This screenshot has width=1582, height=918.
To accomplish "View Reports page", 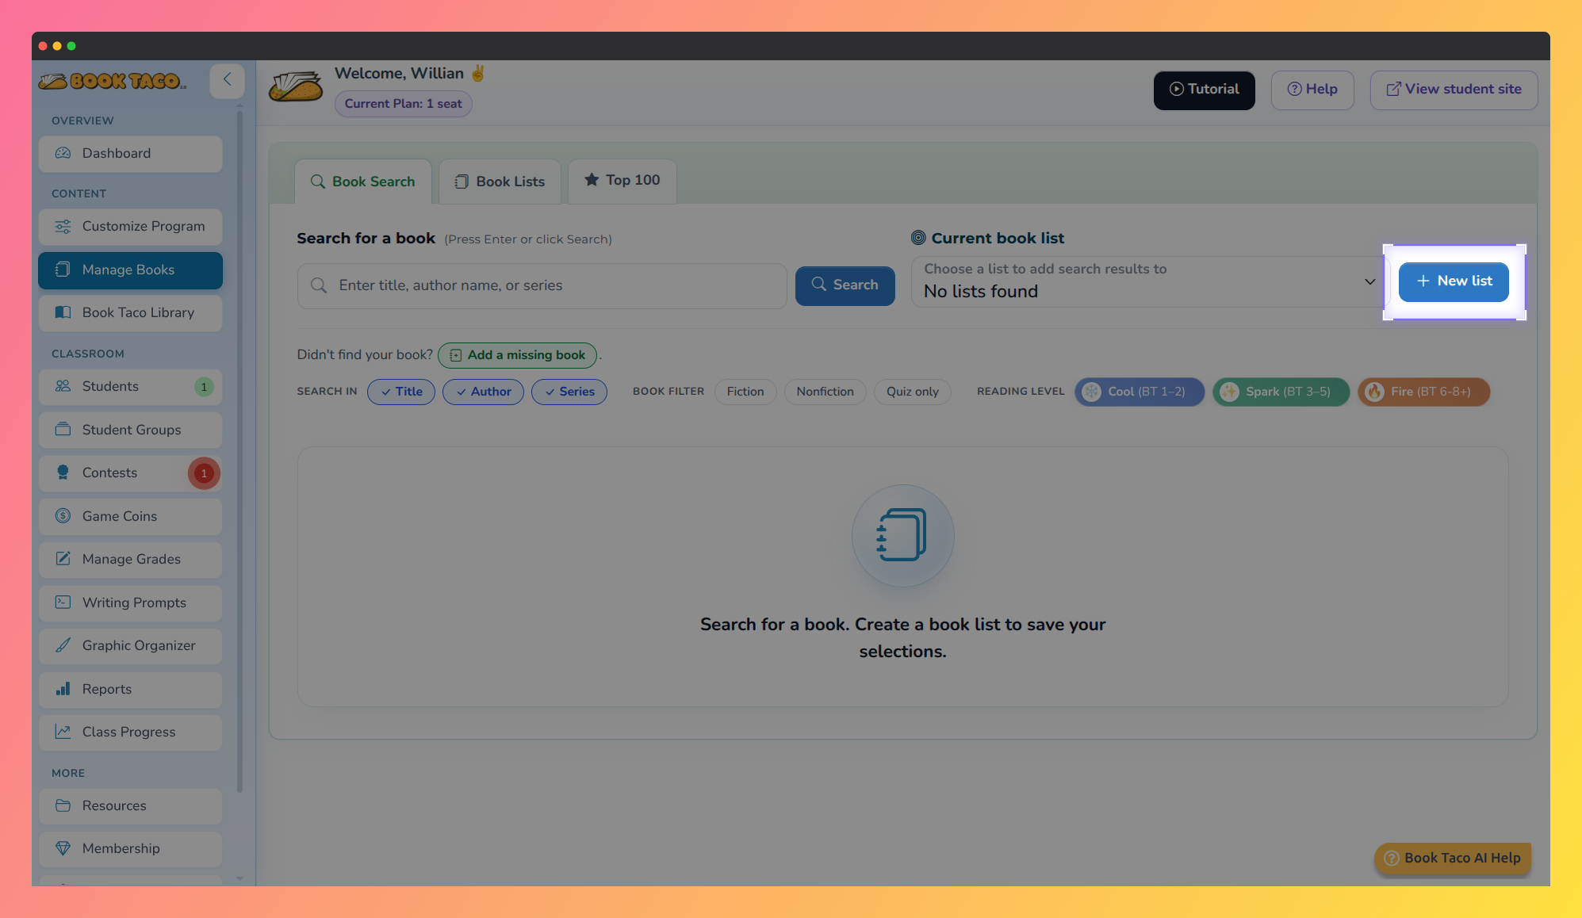I will (130, 690).
